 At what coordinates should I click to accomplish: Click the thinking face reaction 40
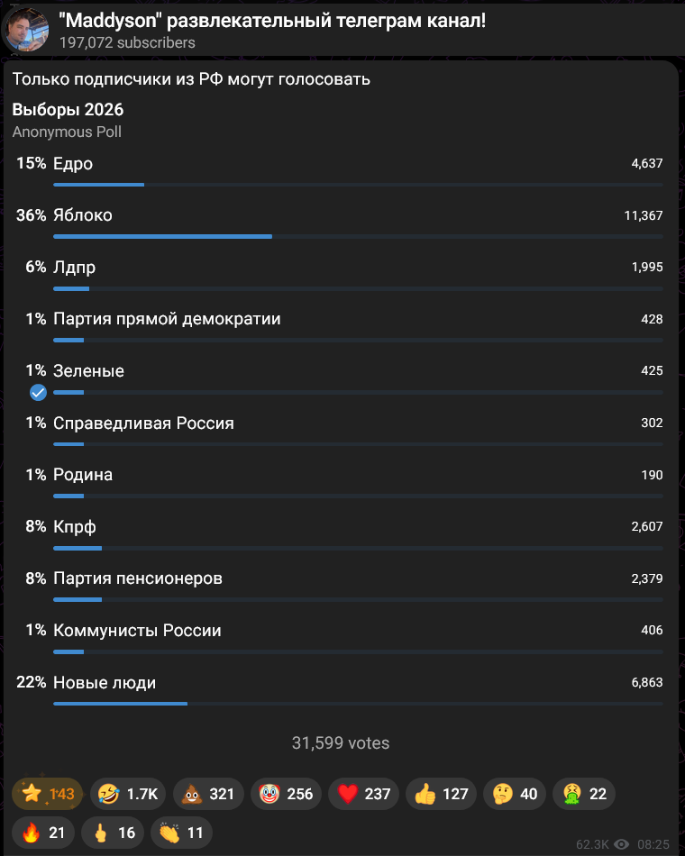[515, 793]
